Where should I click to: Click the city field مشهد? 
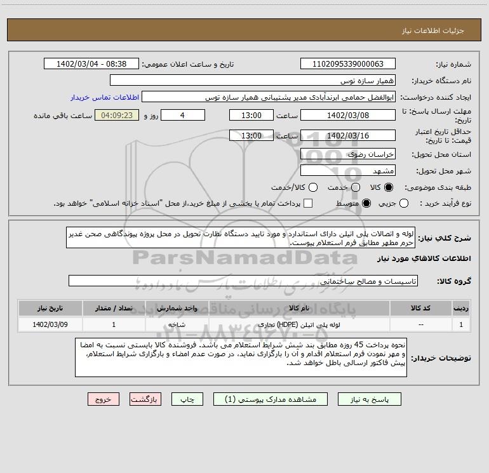click(x=348, y=171)
